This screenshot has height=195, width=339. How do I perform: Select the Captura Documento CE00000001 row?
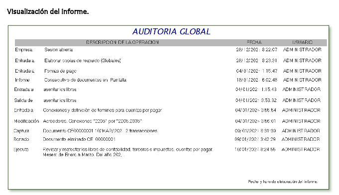[167, 131]
